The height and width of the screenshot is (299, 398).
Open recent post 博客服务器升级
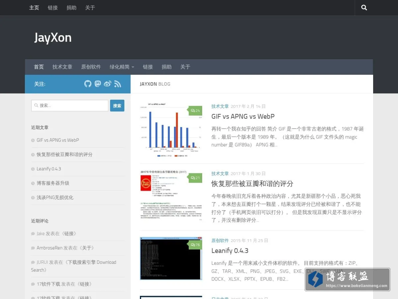click(53, 183)
